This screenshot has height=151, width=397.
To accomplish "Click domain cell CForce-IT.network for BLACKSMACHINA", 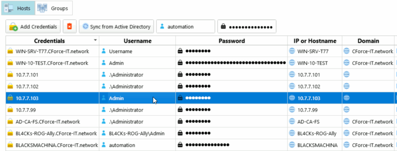I will (368, 145).
